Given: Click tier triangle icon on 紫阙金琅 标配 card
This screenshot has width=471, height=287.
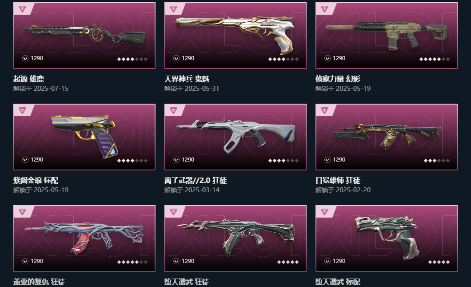Looking at the screenshot, I should (x=22, y=110).
